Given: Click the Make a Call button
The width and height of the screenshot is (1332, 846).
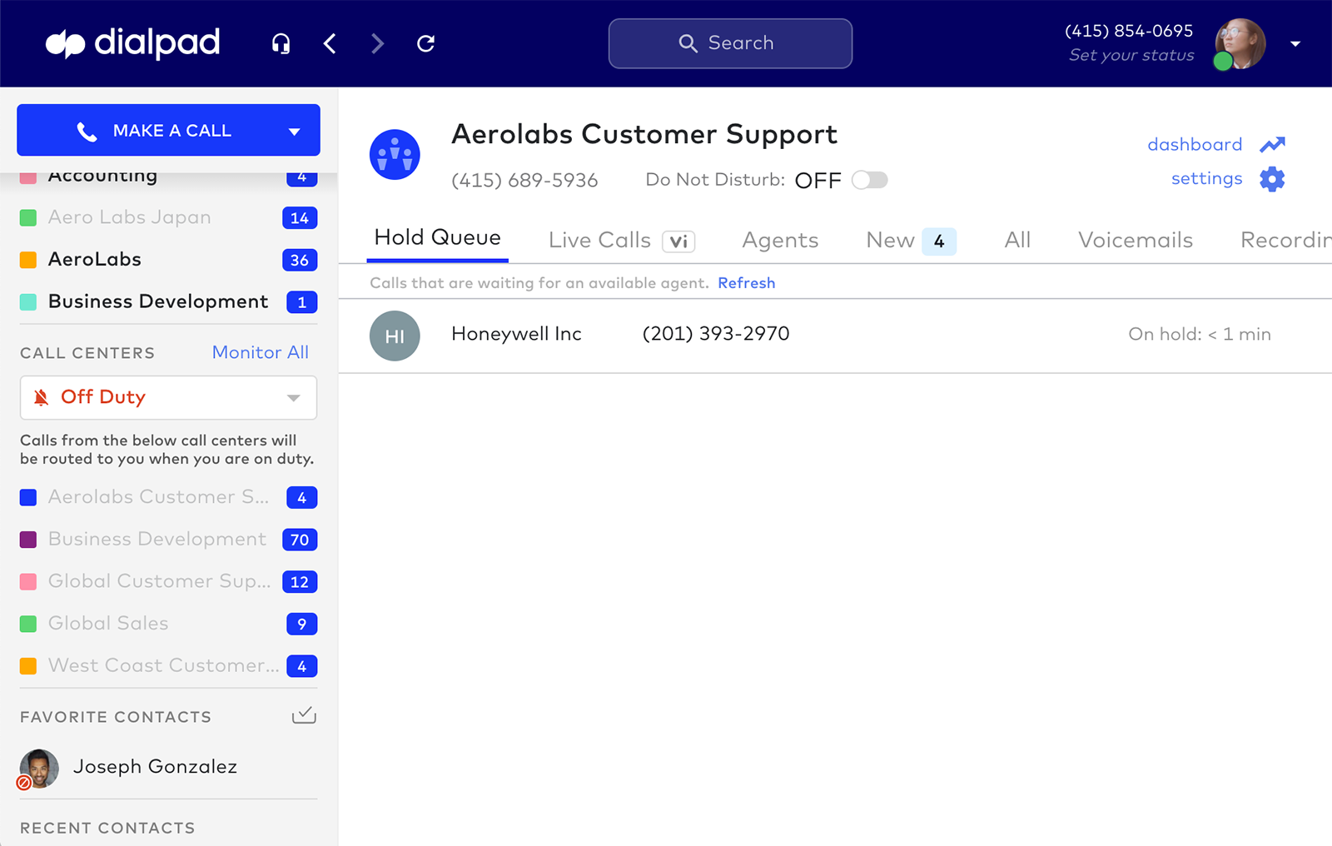Looking at the screenshot, I should (168, 130).
